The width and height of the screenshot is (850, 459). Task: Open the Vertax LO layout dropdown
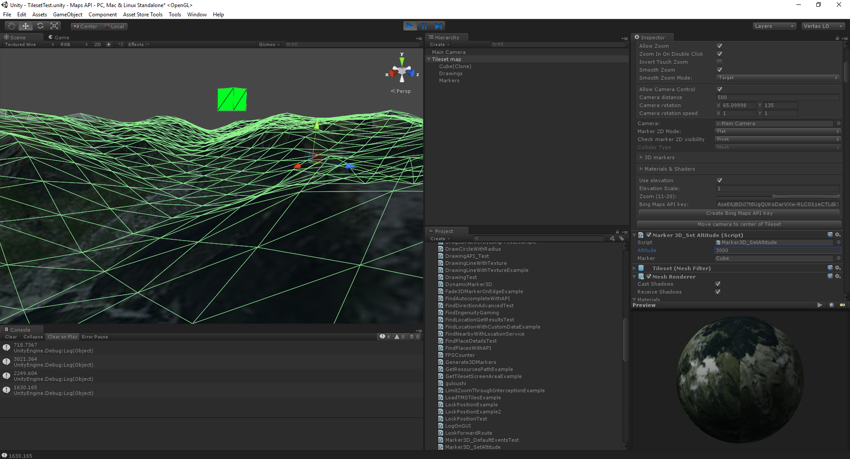(x=823, y=26)
